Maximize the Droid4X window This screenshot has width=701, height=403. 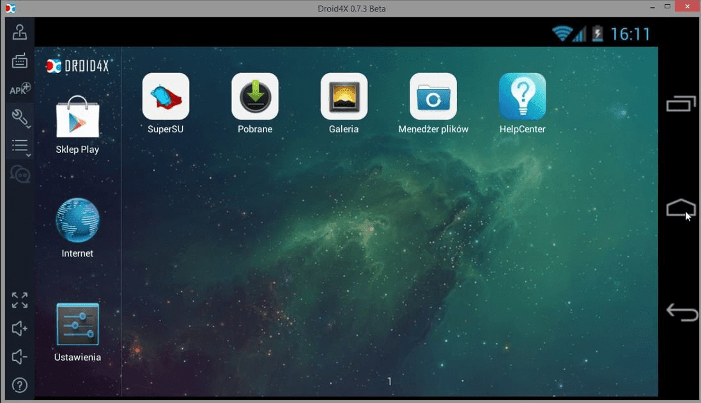click(x=668, y=6)
